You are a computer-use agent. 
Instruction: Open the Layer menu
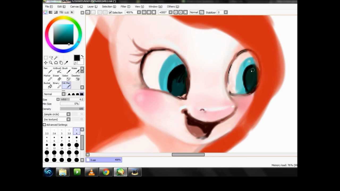tap(92, 6)
